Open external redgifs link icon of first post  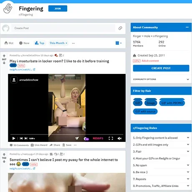34,69
